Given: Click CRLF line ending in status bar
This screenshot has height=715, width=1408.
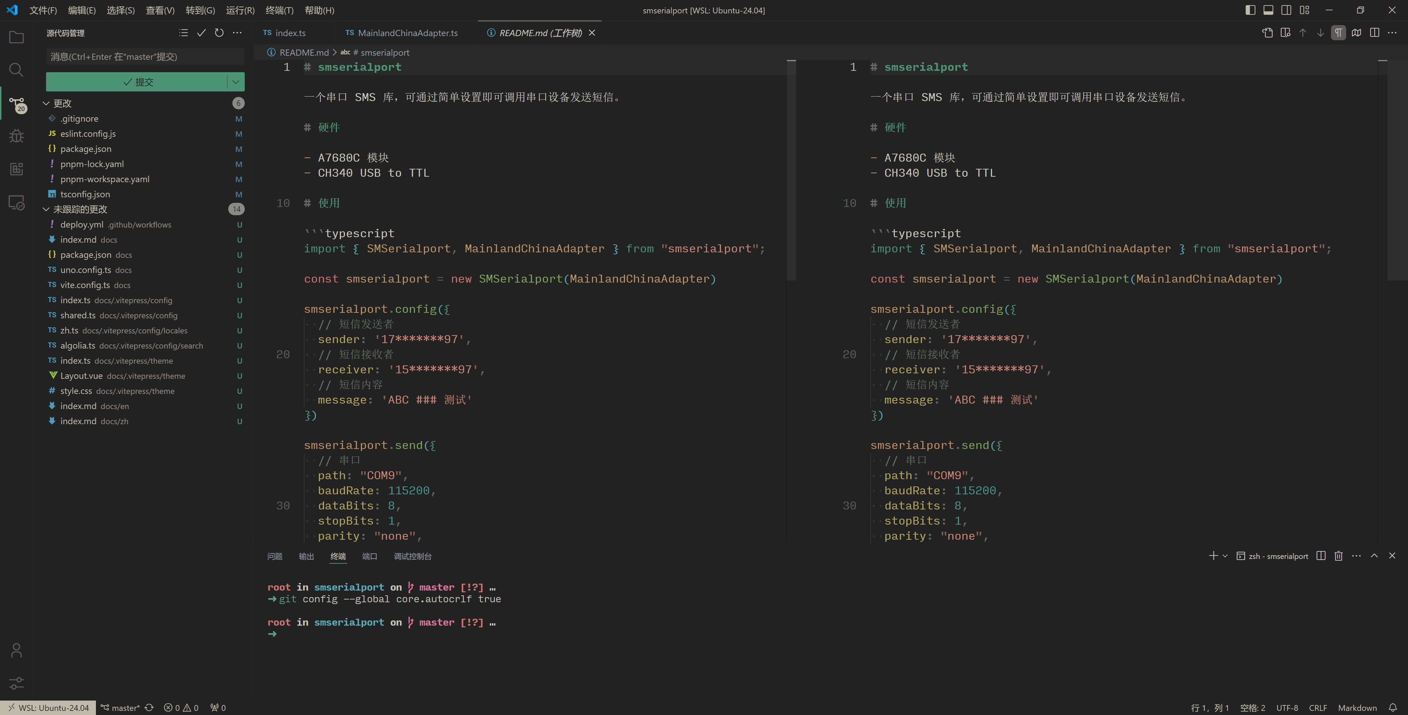Looking at the screenshot, I should coord(1318,707).
